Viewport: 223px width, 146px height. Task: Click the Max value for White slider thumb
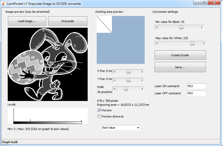click(192, 43)
